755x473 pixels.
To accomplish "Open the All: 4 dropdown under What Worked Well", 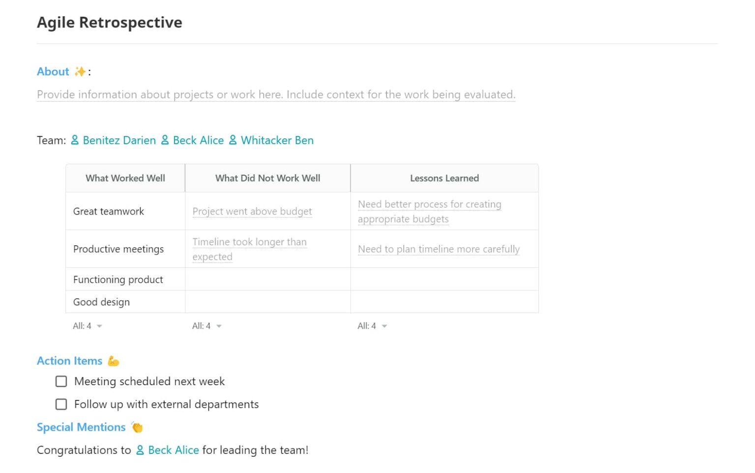I will point(87,326).
